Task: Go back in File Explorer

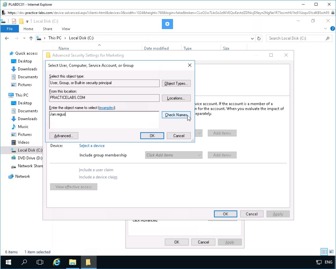Action: [x=7, y=38]
